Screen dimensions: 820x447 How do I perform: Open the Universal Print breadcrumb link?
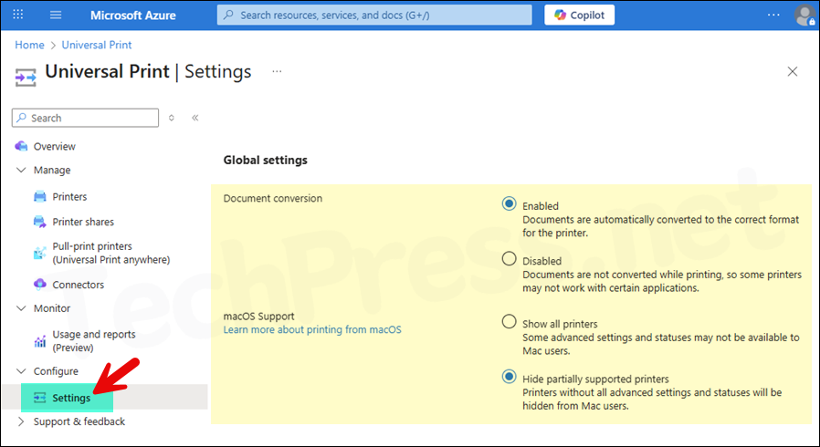tap(97, 45)
